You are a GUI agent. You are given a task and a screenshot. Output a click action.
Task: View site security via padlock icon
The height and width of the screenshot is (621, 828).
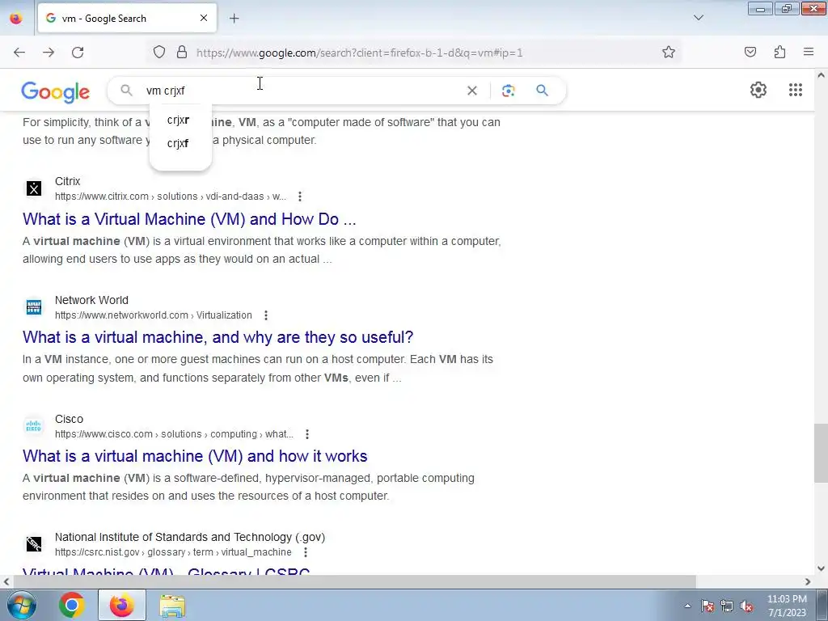(x=182, y=53)
